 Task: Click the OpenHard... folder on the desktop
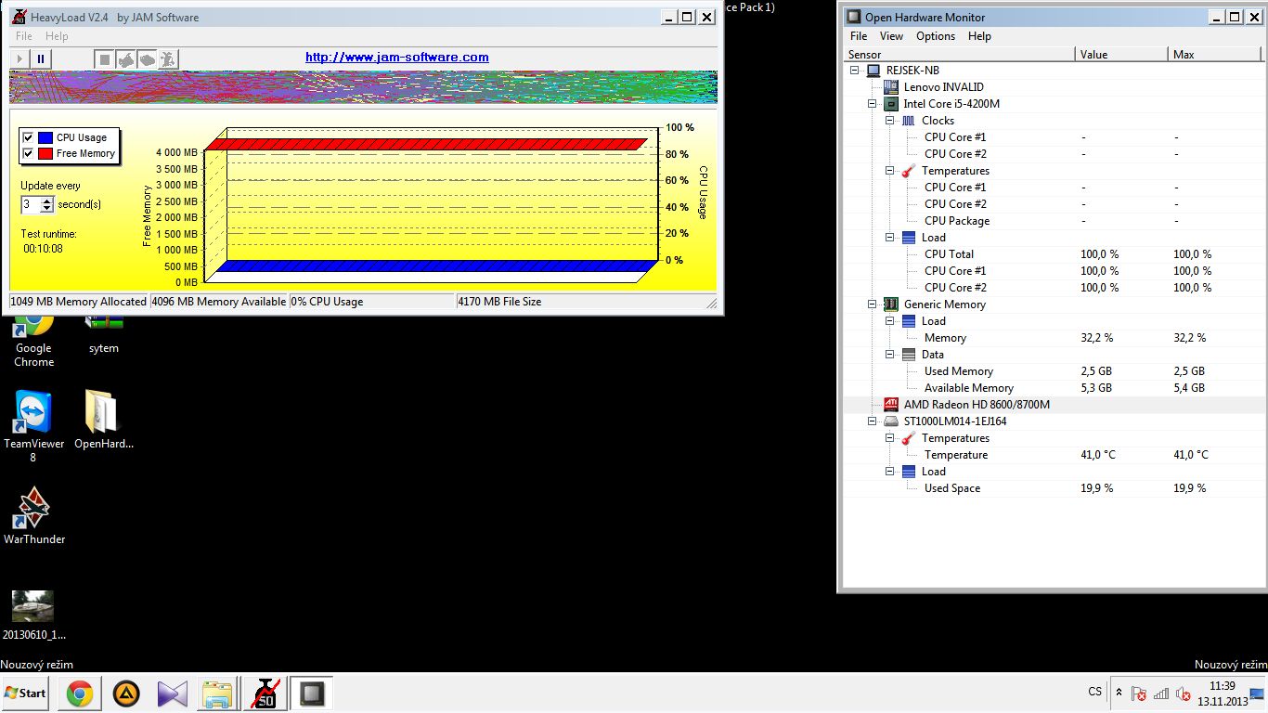point(104,421)
